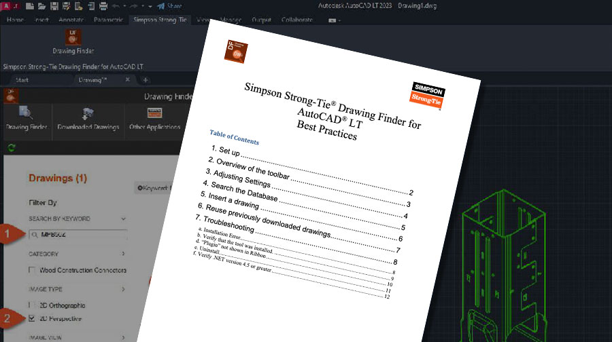Click the keyword search input field
Viewport: 612px width, 342px height.
[x=78, y=235]
